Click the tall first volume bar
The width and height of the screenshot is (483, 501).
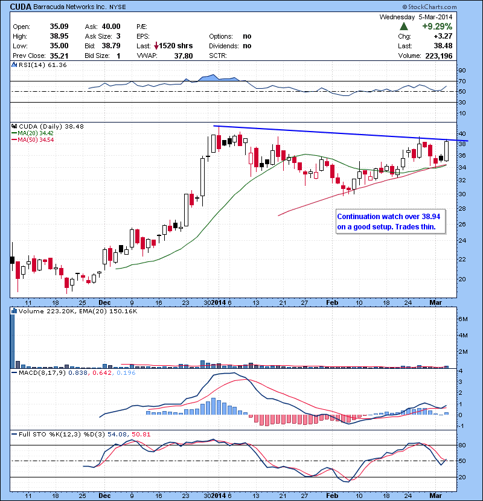pos(13,341)
